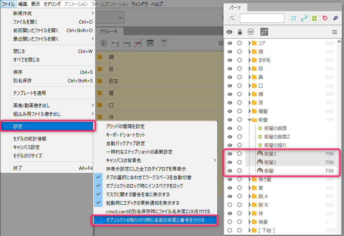344x236 pixels.
Task: Choose 新規作成 from the File menu
Action: (x=48, y=14)
